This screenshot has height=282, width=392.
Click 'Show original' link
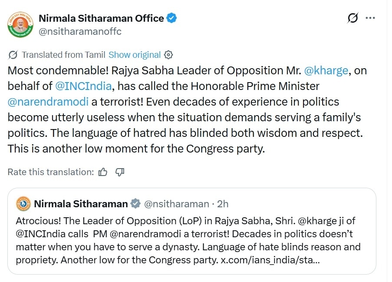135,55
